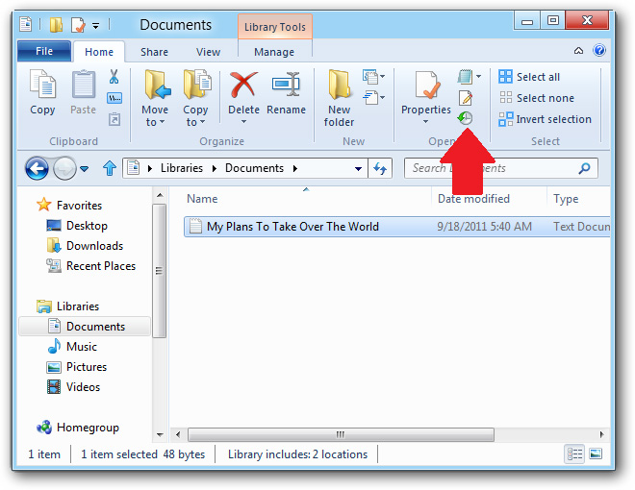Switch to the Share tab

154,52
